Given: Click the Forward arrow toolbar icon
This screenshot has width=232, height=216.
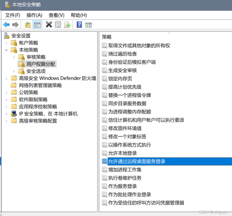Looking at the screenshot, I should pyautogui.click(x=15, y=25).
